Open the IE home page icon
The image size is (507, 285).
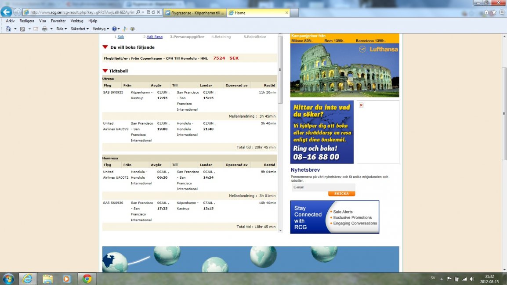[x=486, y=12]
